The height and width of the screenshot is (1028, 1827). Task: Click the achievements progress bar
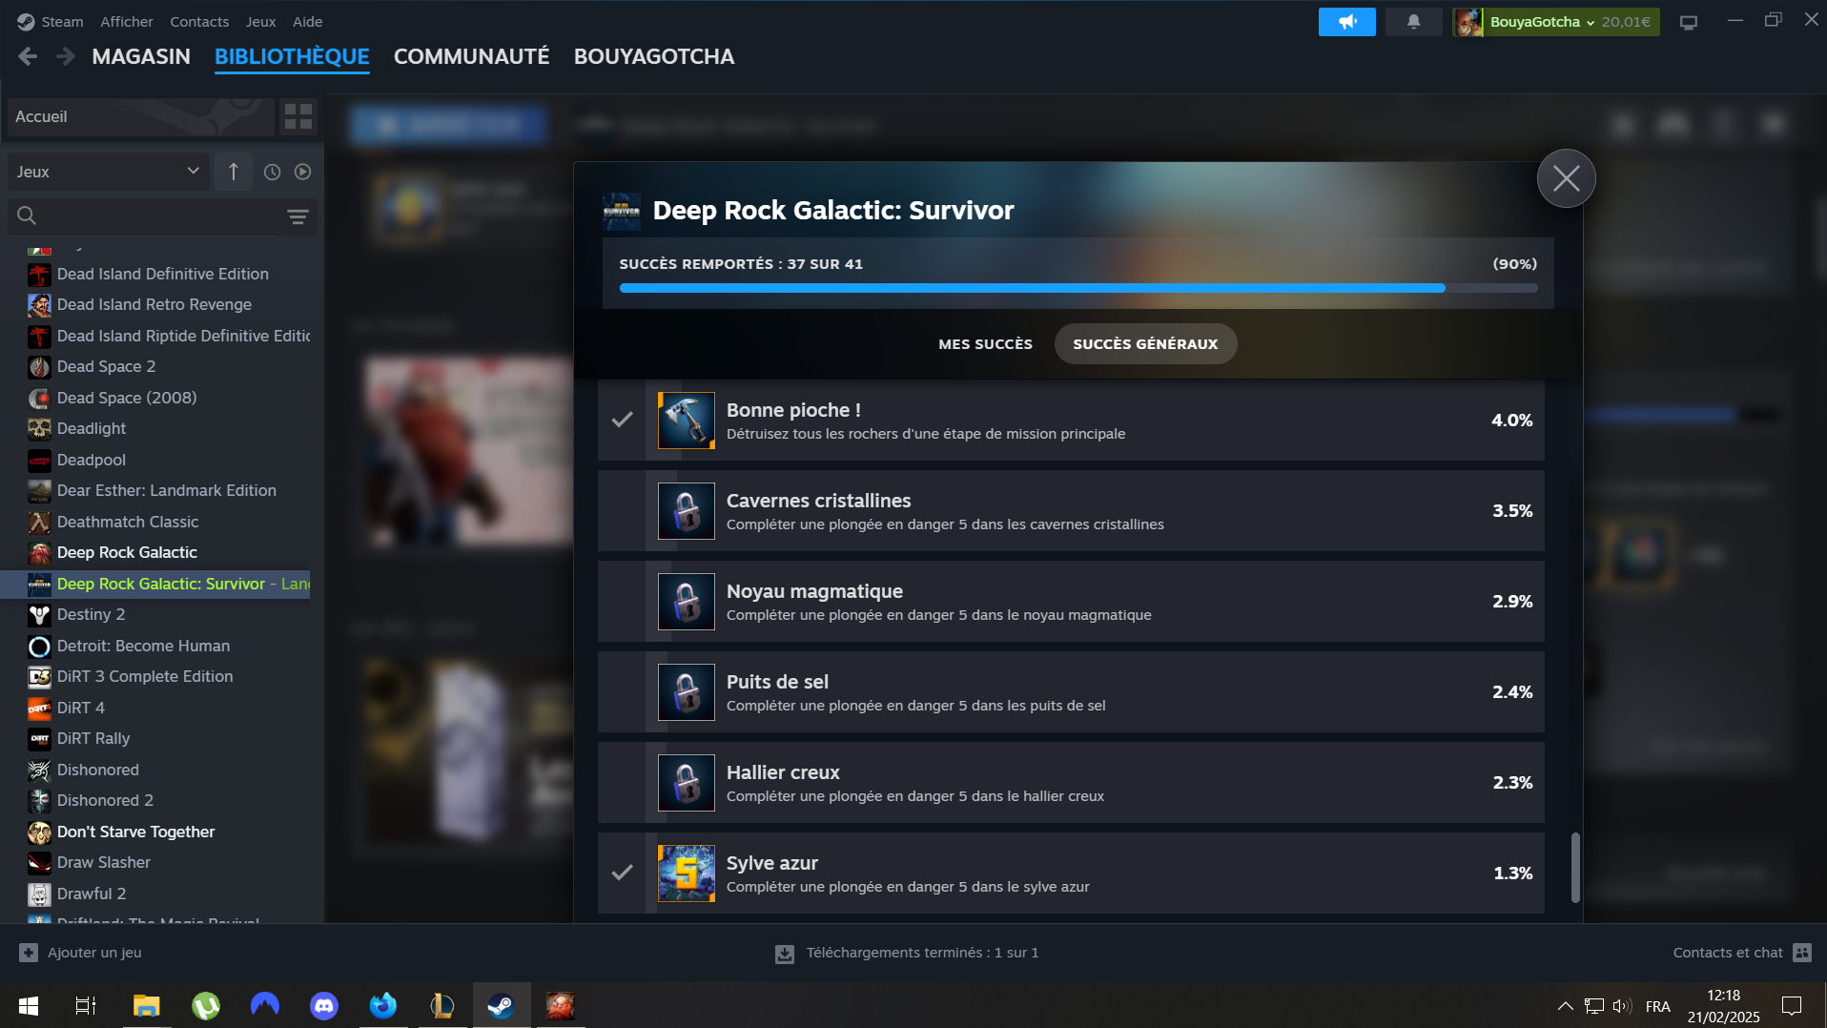[1078, 288]
